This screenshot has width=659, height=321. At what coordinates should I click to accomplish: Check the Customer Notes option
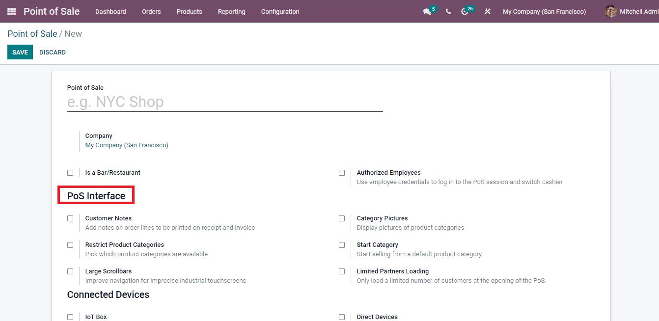click(x=70, y=218)
